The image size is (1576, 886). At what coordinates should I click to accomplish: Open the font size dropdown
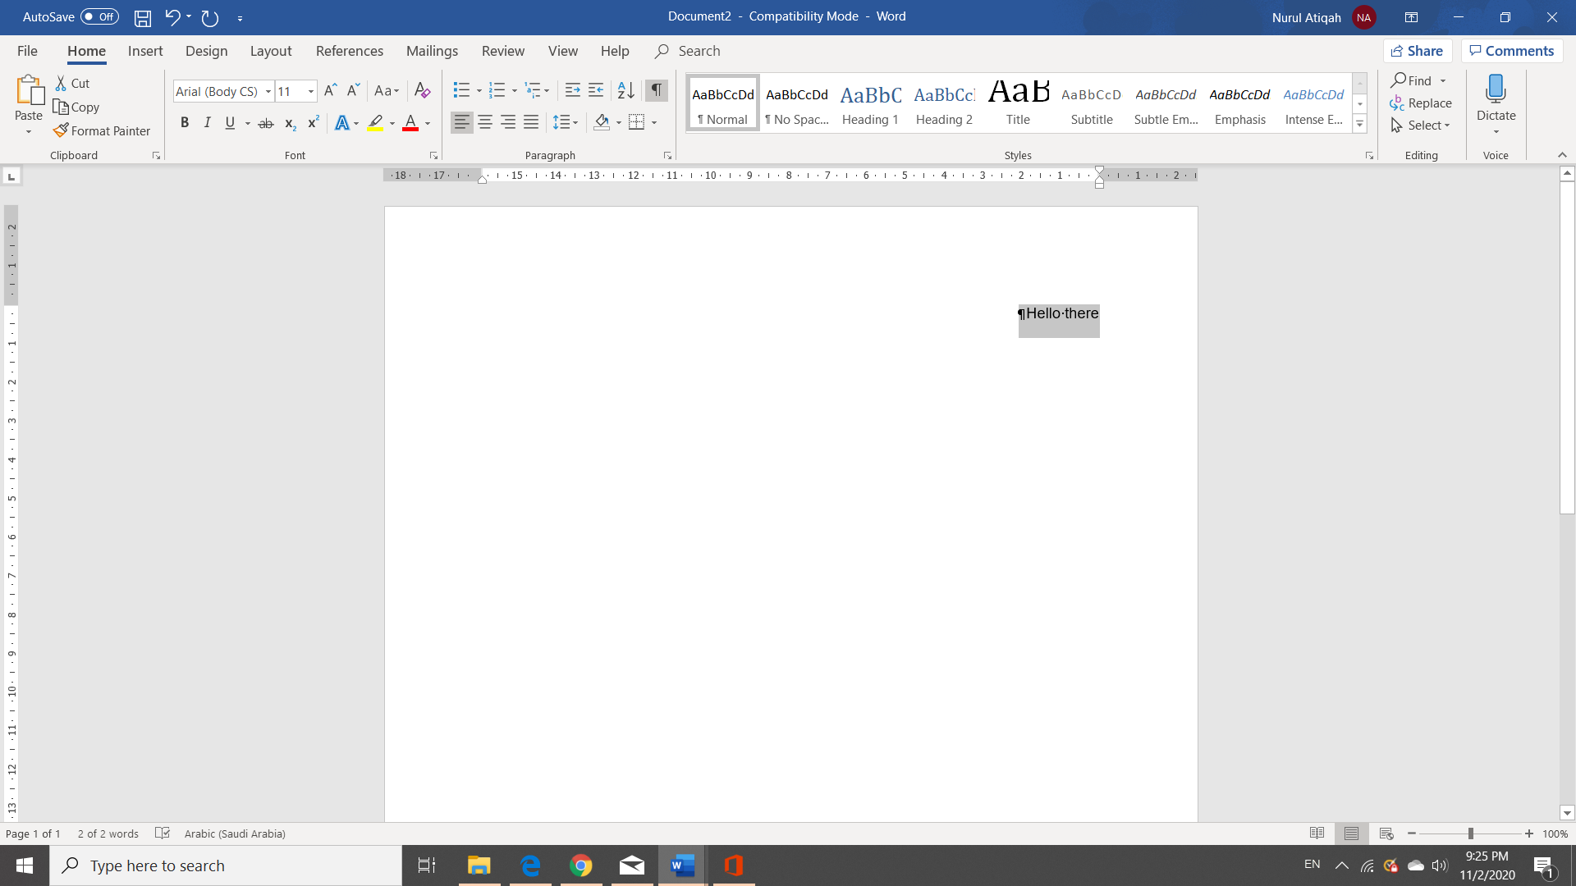311,91
